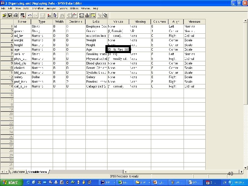Click the 'age' variable name cell
248x186 pixels.
point(22,50)
